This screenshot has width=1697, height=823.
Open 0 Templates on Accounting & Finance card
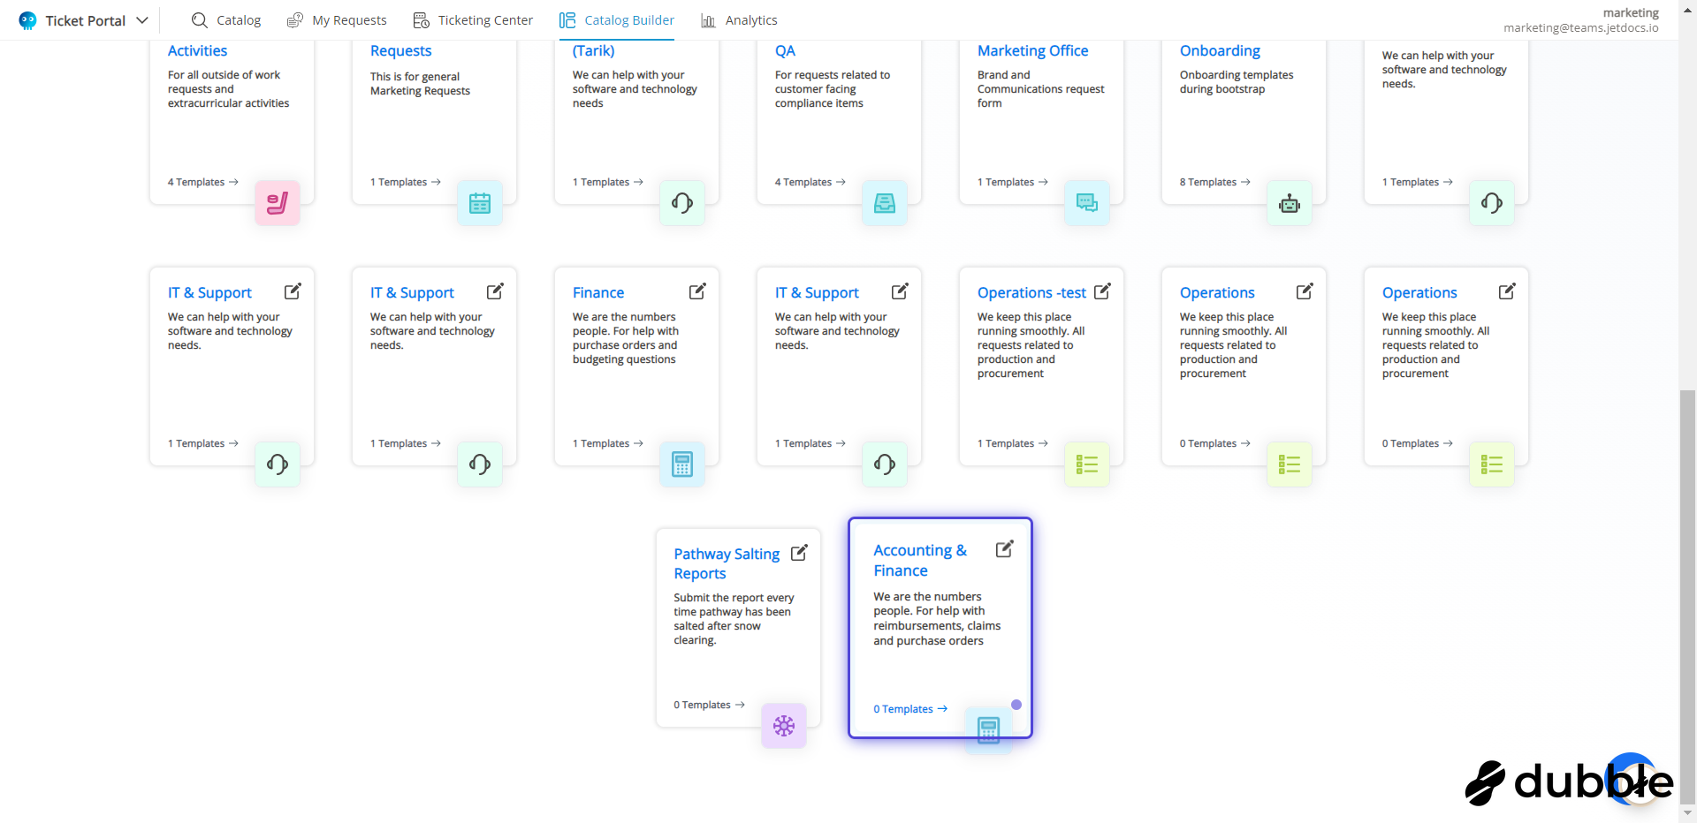click(x=910, y=709)
